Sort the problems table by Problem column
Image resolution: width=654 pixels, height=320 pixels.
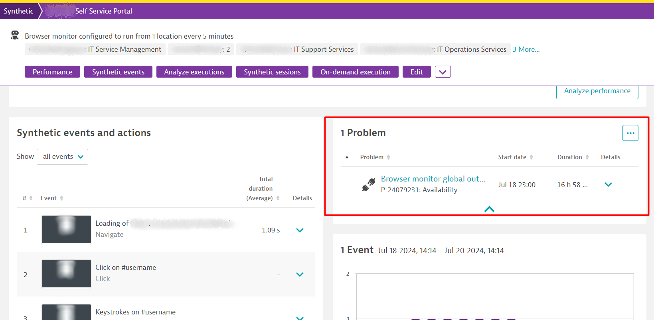375,157
